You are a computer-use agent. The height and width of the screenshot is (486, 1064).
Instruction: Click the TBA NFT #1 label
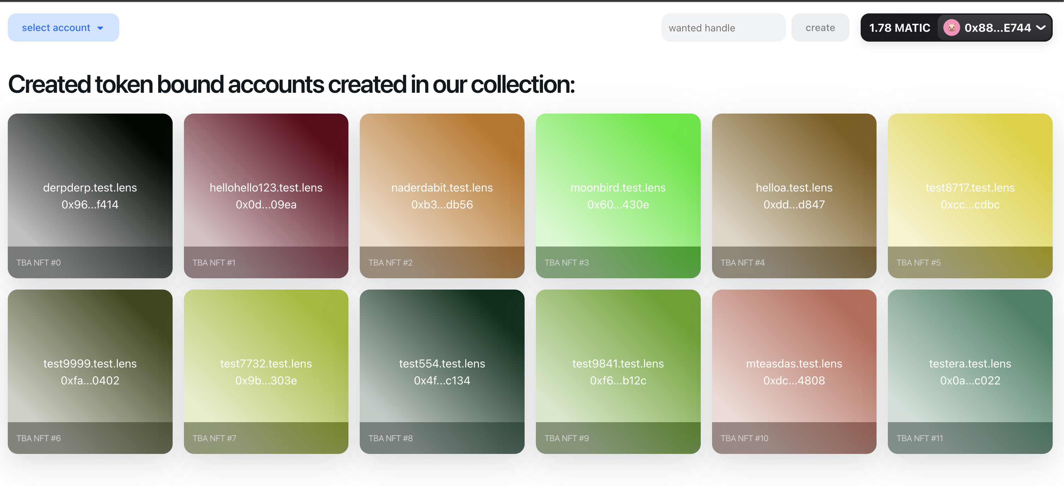[x=214, y=262]
